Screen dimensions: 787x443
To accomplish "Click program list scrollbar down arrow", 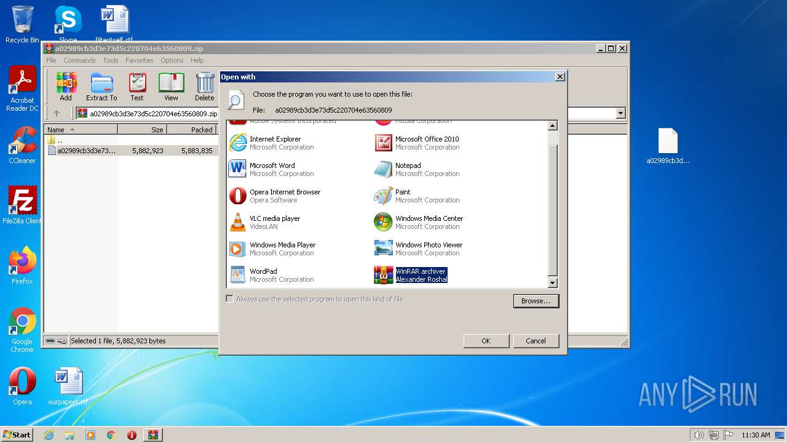I will tap(552, 283).
